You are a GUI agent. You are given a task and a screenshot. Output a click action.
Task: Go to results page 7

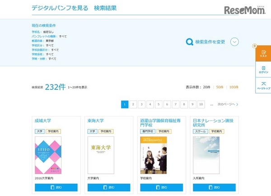(x=175, y=104)
